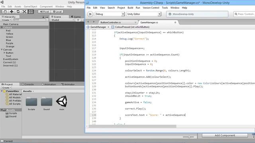Select the Sound folder in Project tree
The width and height of the screenshot is (255, 143).
tap(11, 116)
